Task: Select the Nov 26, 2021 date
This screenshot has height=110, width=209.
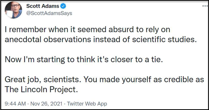Action: coord(46,104)
